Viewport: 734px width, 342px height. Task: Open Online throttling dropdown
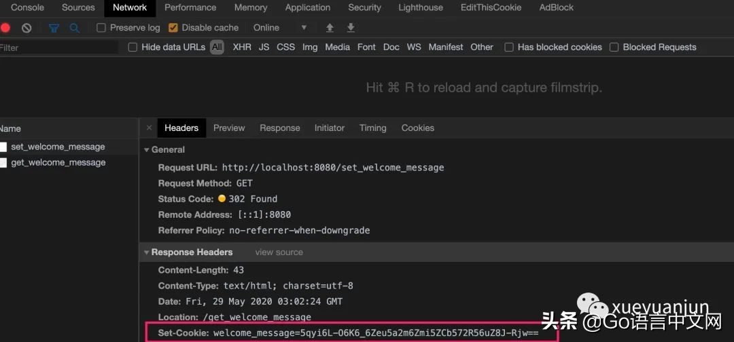[280, 28]
